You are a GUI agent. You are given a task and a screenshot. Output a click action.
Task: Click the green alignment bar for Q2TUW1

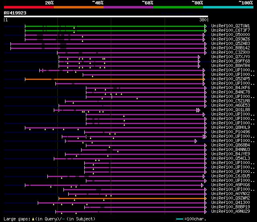coord(115,26)
